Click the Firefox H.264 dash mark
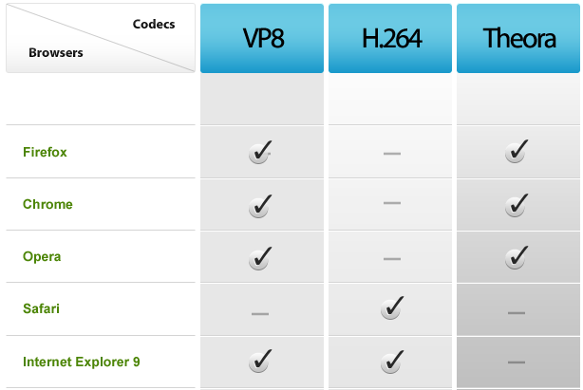Screen dimensions: 583x390 (x=392, y=154)
